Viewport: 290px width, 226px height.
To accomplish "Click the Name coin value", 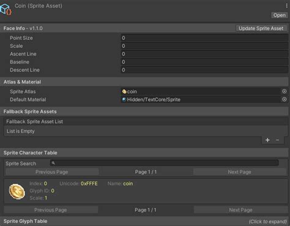I will coord(128,184).
